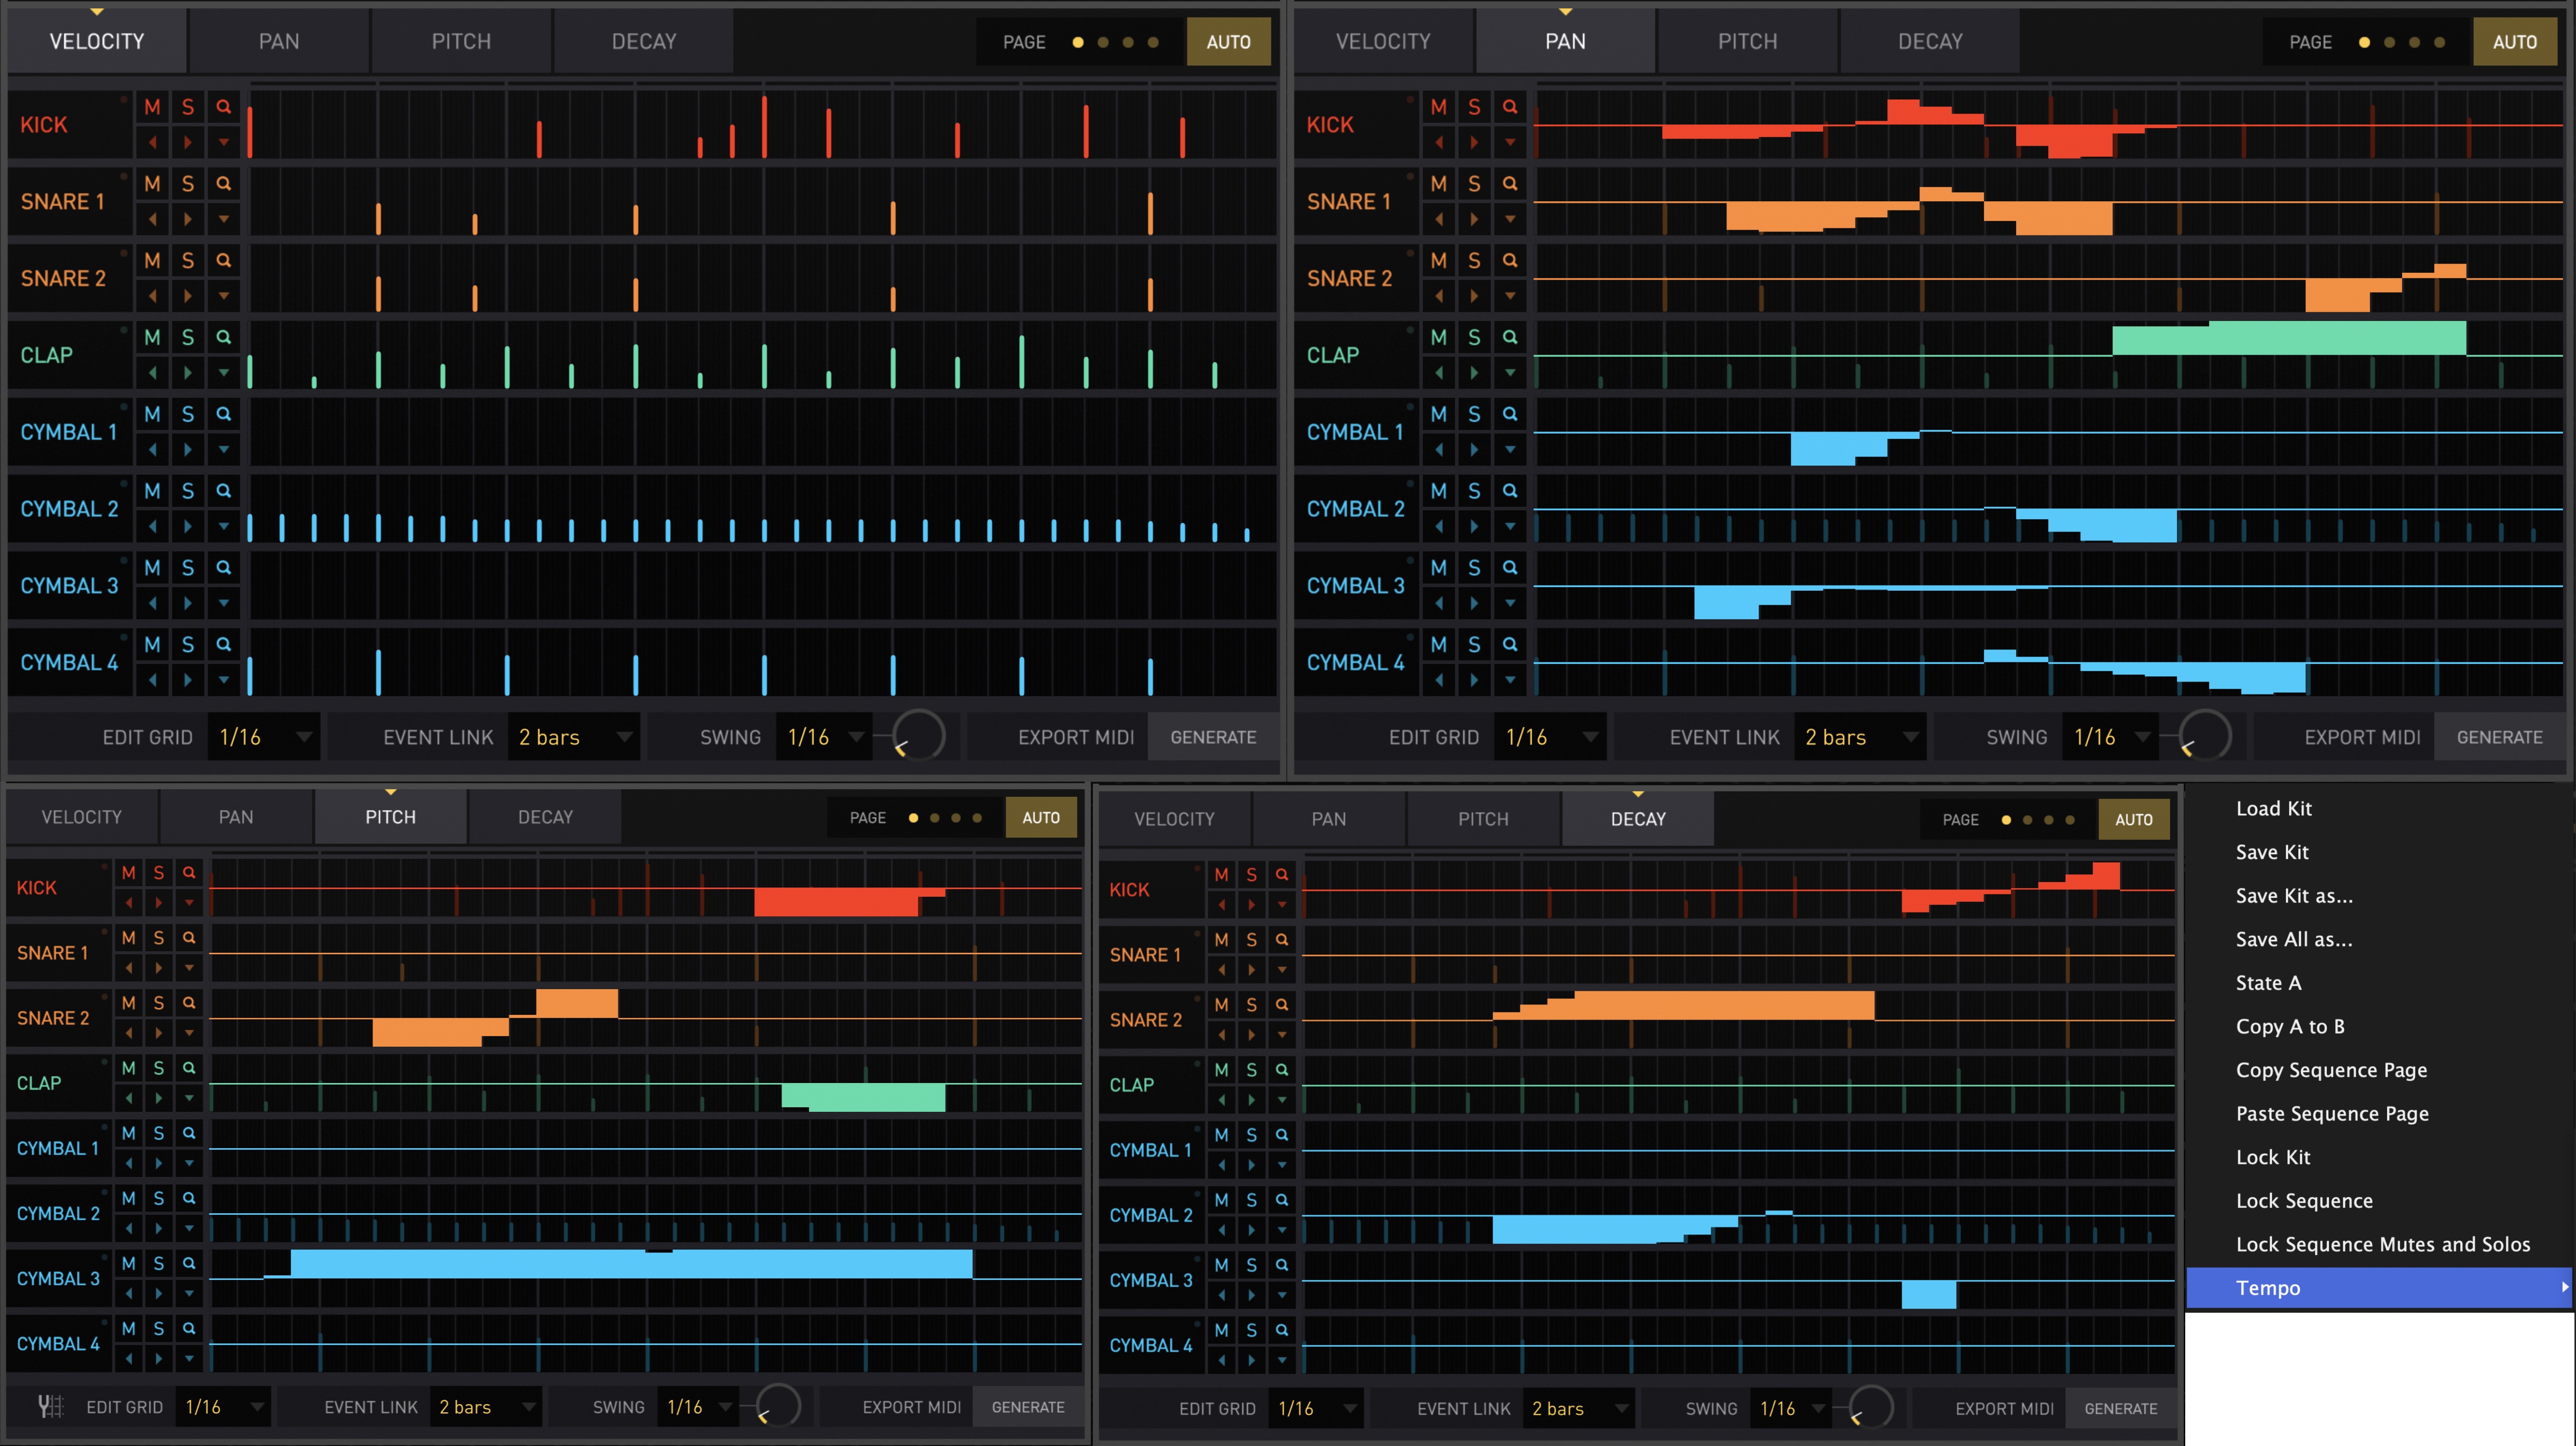Open the CYMBAL 1 track dropdown arrow in the Velocity panel
The height and width of the screenshot is (1446, 2576).
[x=223, y=450]
